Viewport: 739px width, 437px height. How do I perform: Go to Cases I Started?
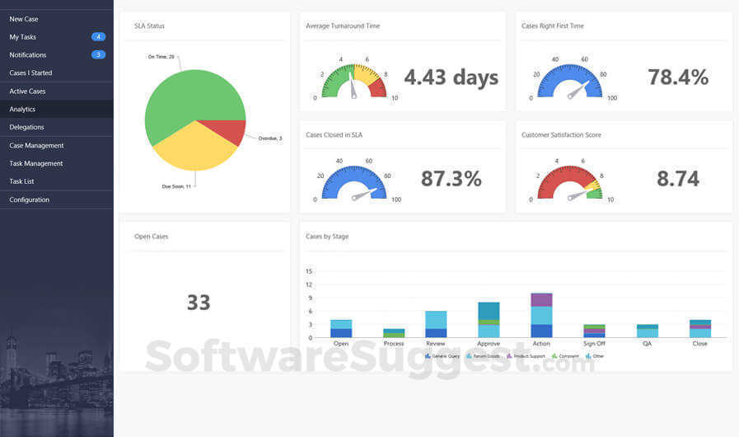click(x=57, y=73)
